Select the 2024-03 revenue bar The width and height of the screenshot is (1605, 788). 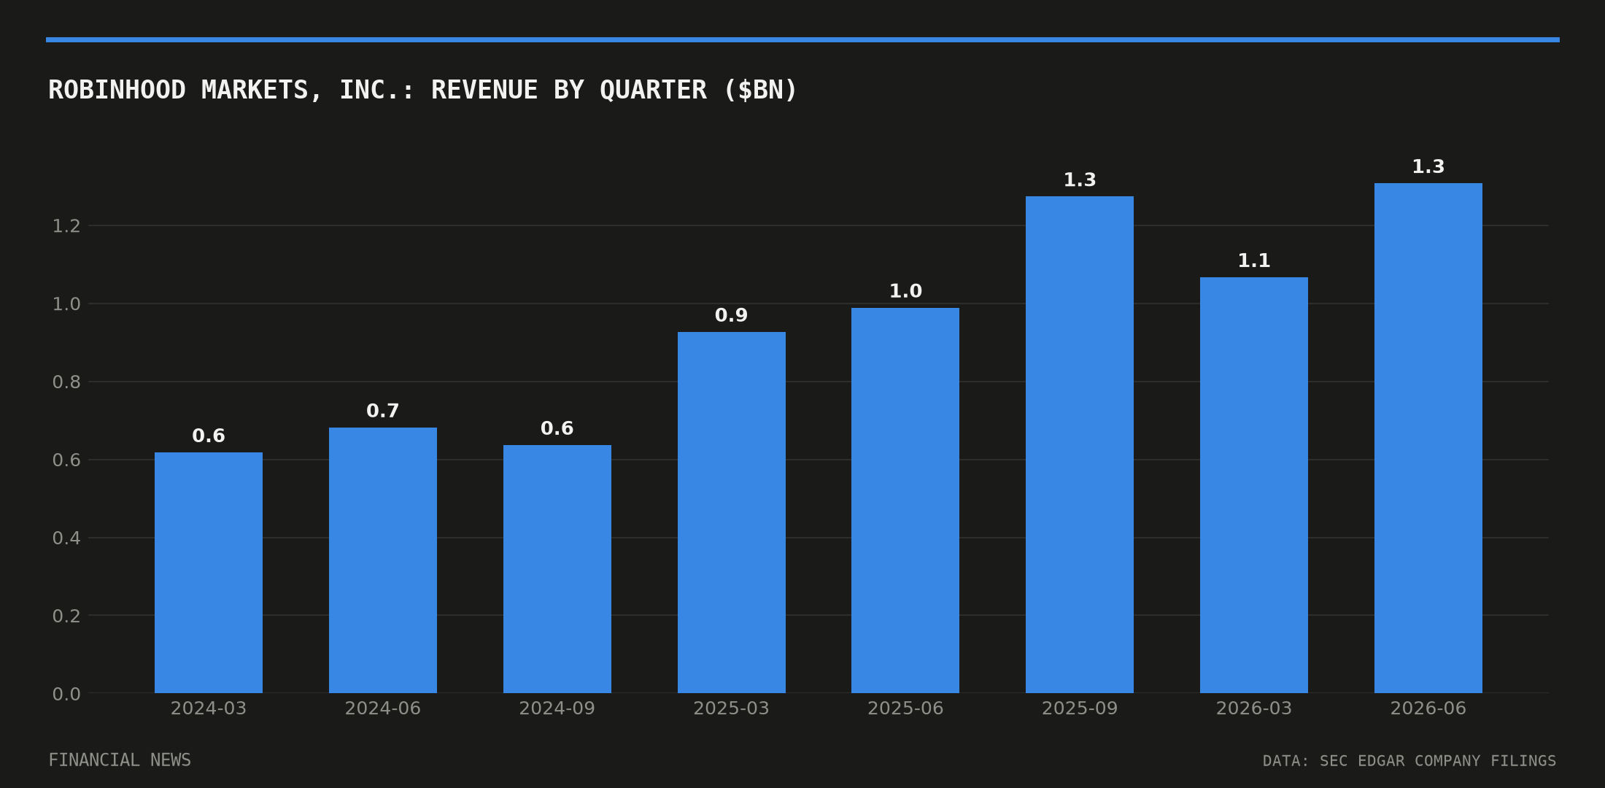[x=209, y=573]
